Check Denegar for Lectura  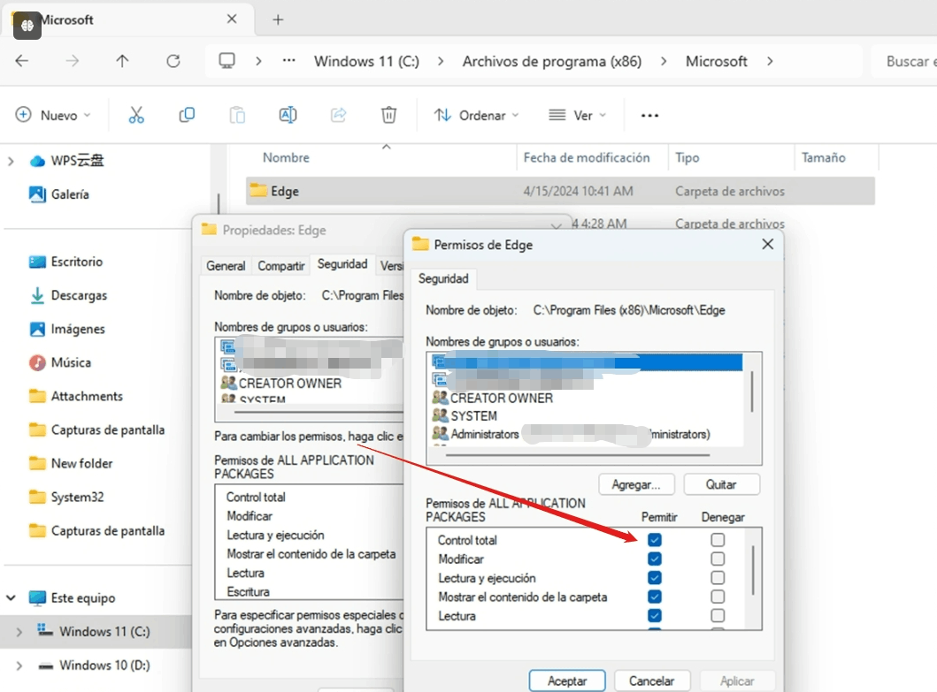[x=718, y=616]
